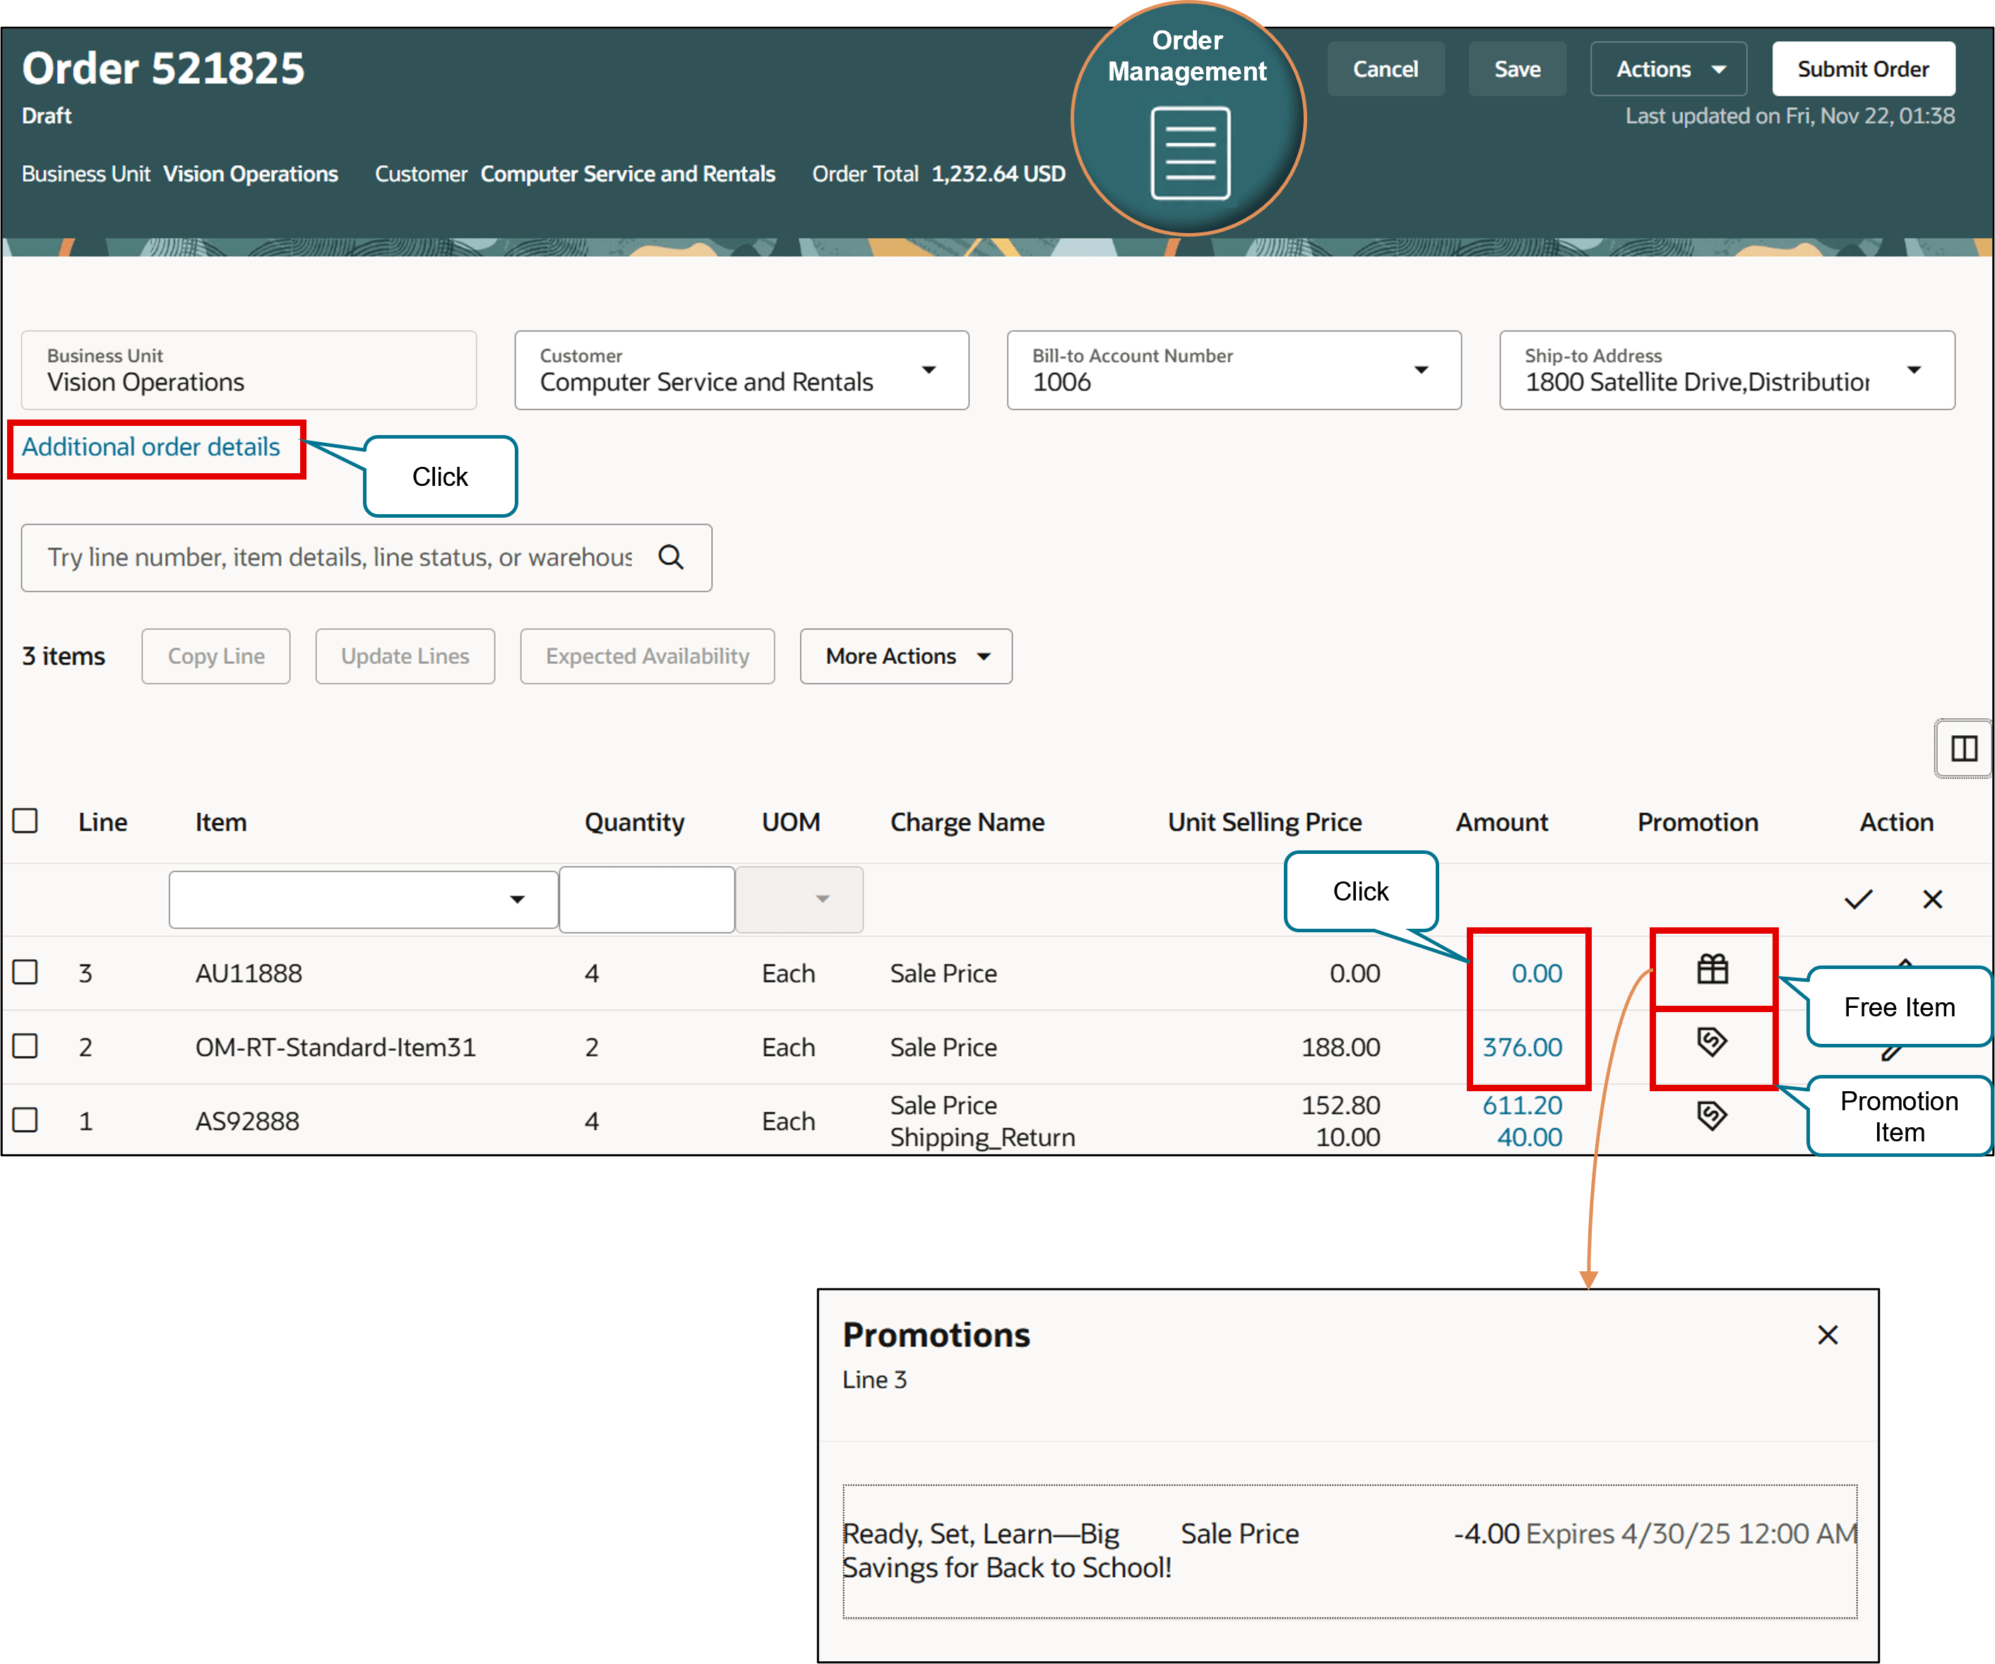Select checkbox for line 2 OM-RT-Standard-Item31
The height and width of the screenshot is (1664, 1995).
tap(25, 1046)
